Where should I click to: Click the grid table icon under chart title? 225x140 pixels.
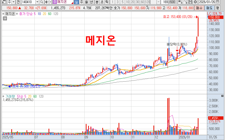point(5,18)
